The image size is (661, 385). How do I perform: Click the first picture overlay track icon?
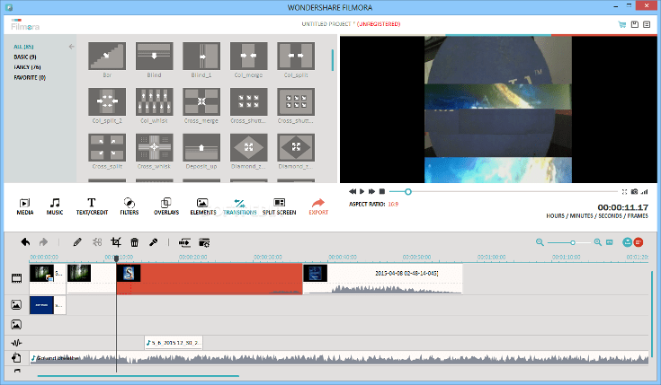(16, 304)
